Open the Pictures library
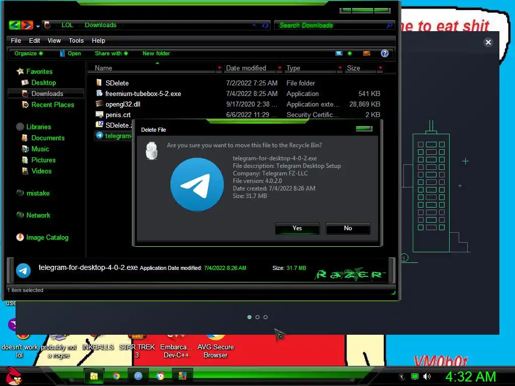The image size is (515, 386). coord(43,160)
